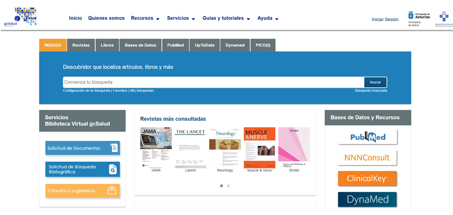The image size is (453, 215).
Task: Open The Lancet journal cover
Action: tap(190, 148)
